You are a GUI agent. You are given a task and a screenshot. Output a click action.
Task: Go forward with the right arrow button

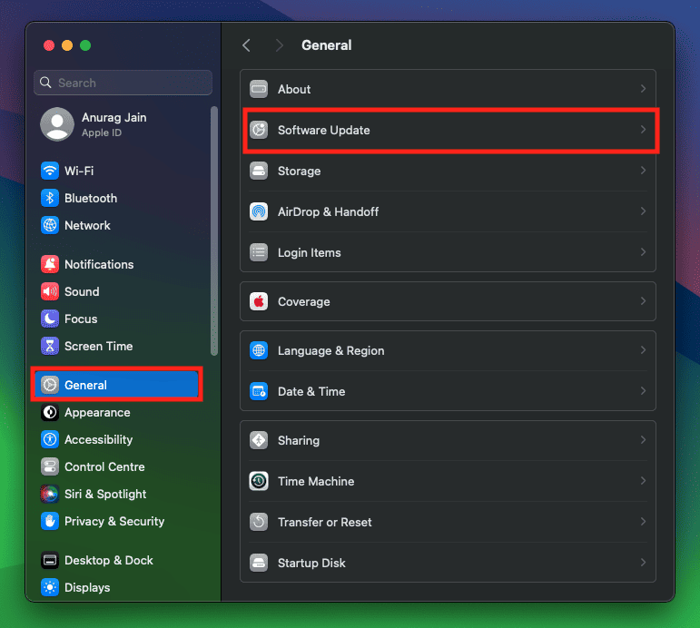pyautogui.click(x=280, y=45)
